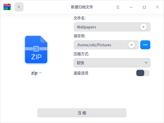The image size is (164, 123).
Task: Close the new archive window
Action: pyautogui.click(x=157, y=7)
